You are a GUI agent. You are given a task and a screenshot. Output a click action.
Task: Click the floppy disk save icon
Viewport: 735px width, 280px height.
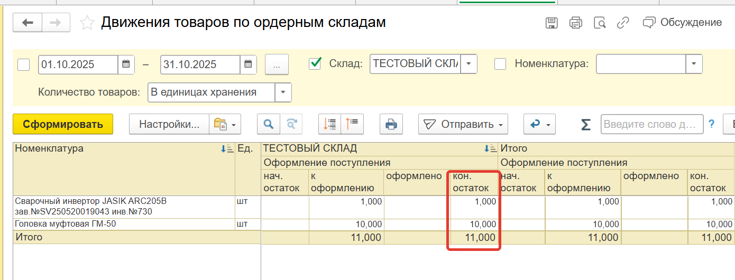coord(552,23)
